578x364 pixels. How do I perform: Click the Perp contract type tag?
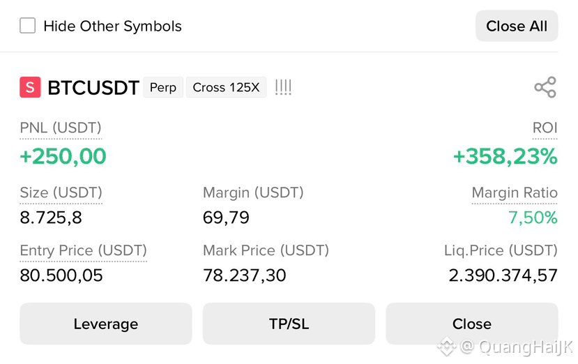tap(163, 87)
